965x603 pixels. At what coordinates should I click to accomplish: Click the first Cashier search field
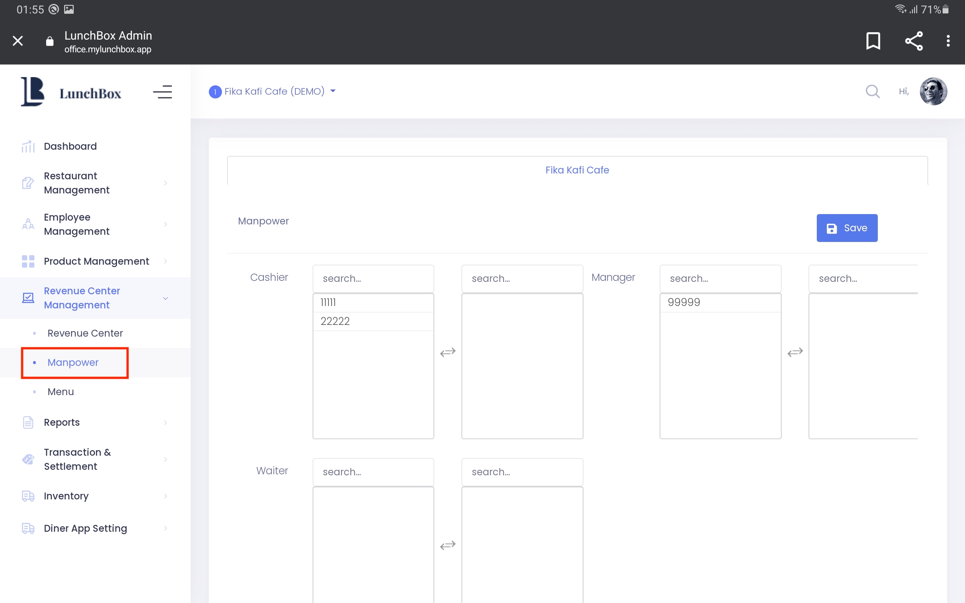pyautogui.click(x=373, y=278)
